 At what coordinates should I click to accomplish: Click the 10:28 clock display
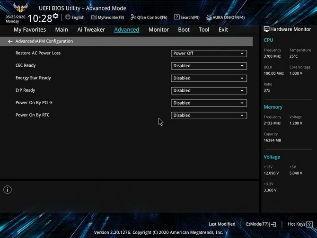(40, 18)
